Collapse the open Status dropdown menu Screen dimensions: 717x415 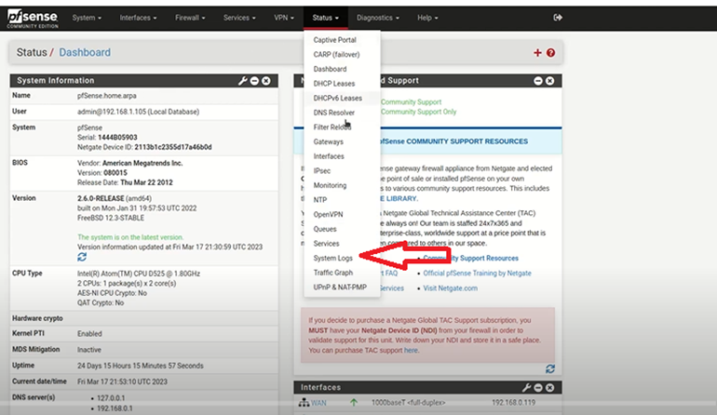click(x=326, y=18)
